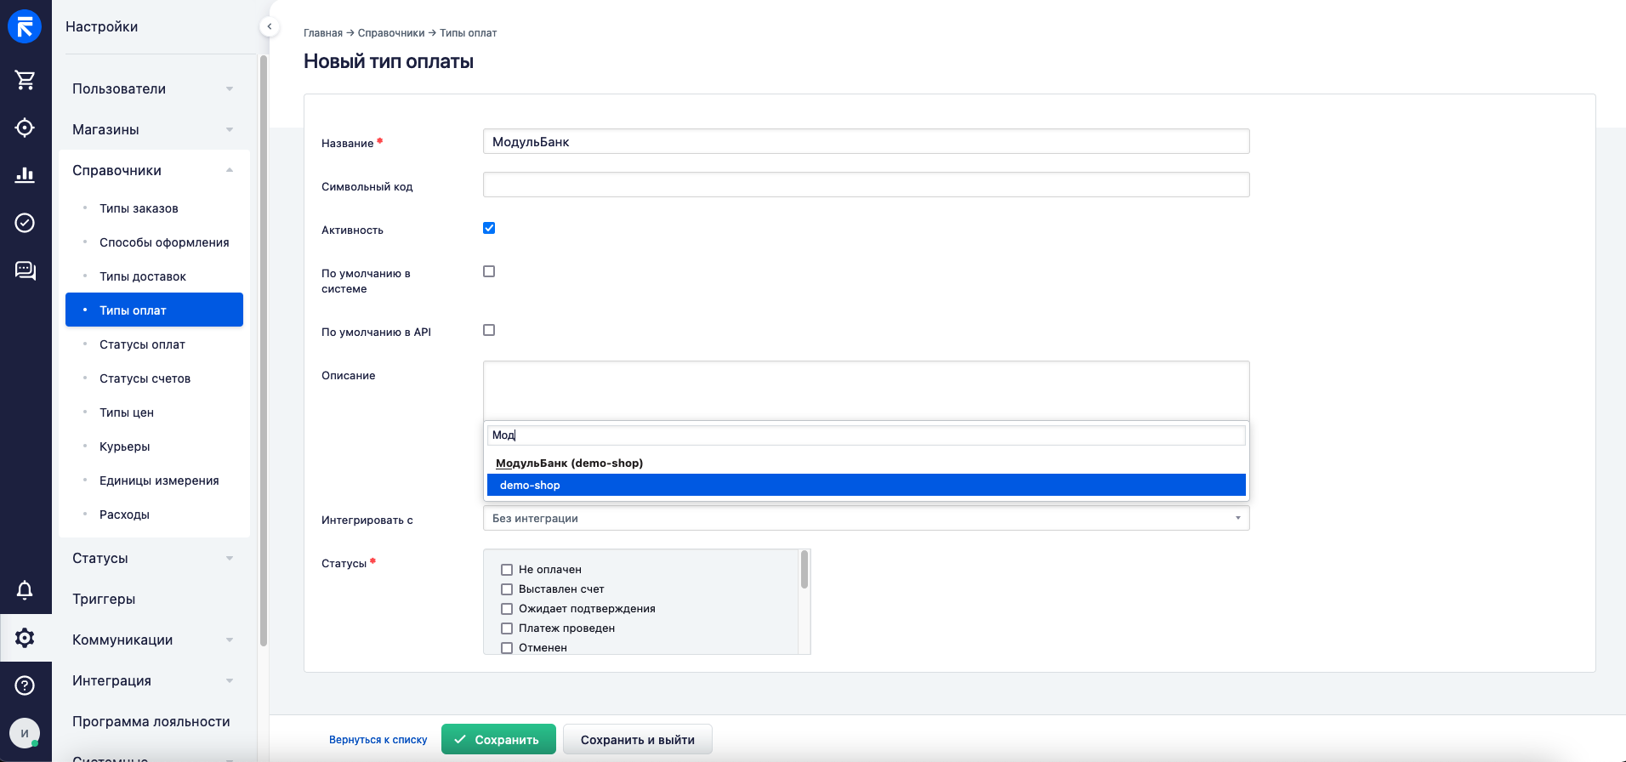Open the customers target icon
Viewport: 1626px width, 762px height.
coord(25,128)
